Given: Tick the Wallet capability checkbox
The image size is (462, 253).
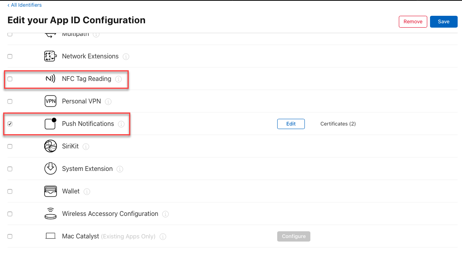Looking at the screenshot, I should coord(10,191).
